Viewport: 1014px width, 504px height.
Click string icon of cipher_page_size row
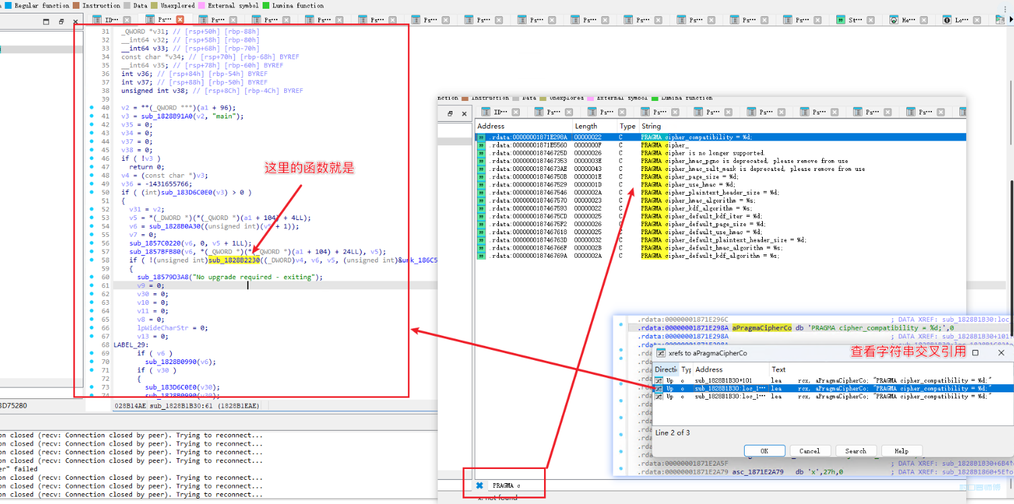coord(481,177)
